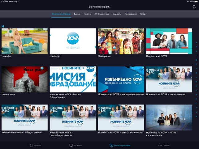Click 'Новините на NOVA – лятна късна емисия' title
Screen dimensions: 199x149
[161, 134]
